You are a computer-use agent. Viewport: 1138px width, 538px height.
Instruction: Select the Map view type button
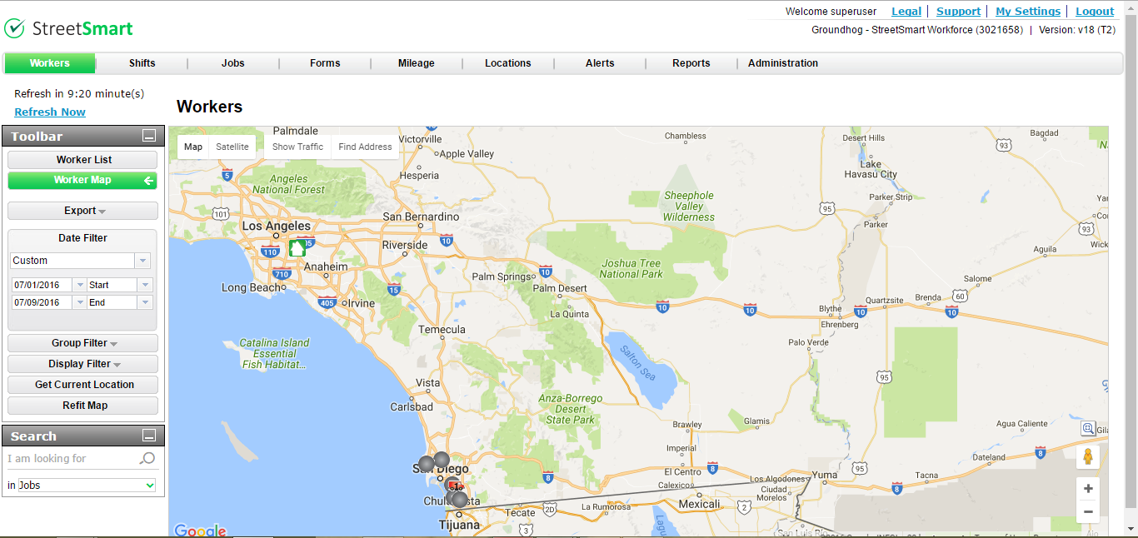pos(193,147)
